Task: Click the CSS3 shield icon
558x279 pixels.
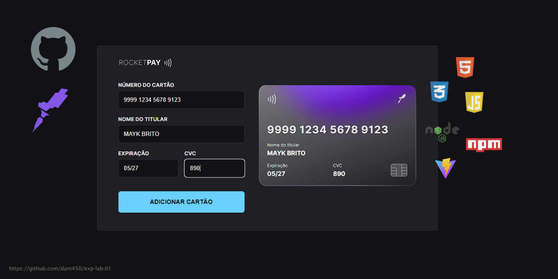Action: click(439, 92)
